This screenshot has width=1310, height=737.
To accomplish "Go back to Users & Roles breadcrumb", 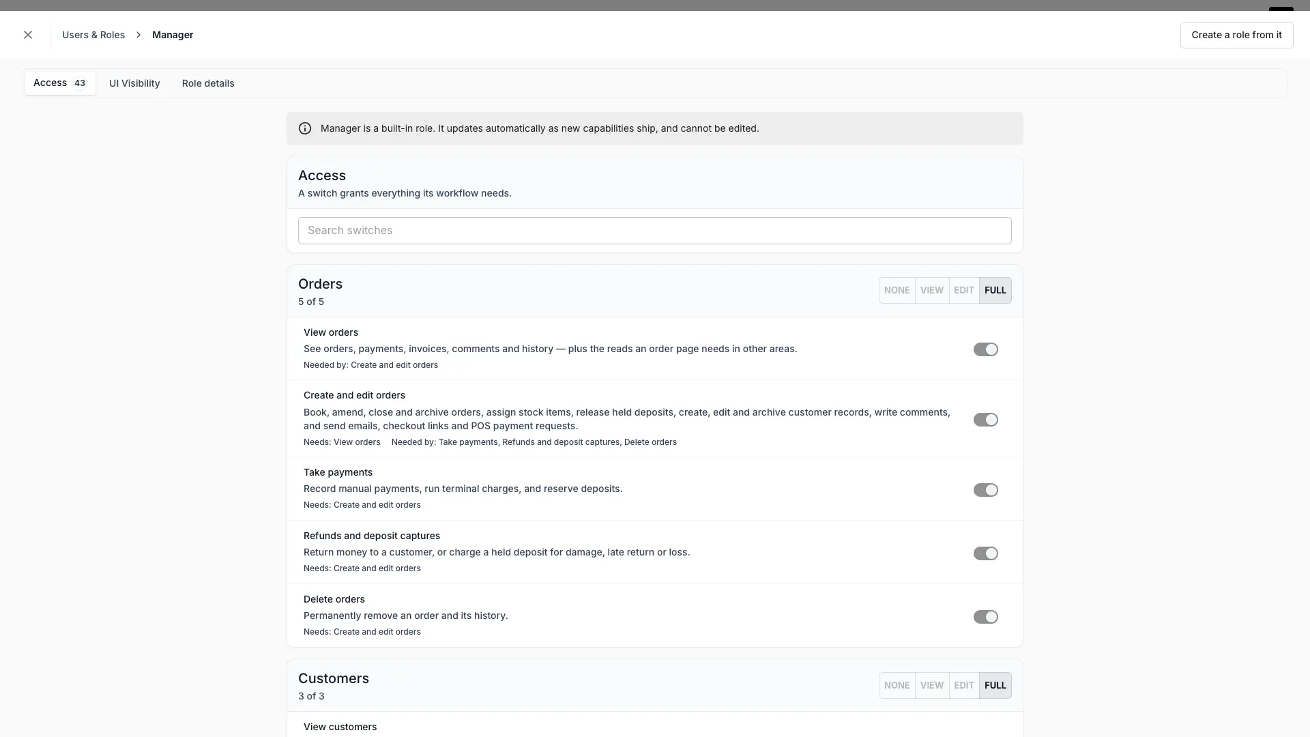I will click(93, 35).
